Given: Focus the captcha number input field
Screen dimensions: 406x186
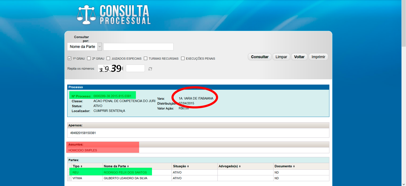Looking at the screenshot, I should pyautogui.click(x=135, y=68).
